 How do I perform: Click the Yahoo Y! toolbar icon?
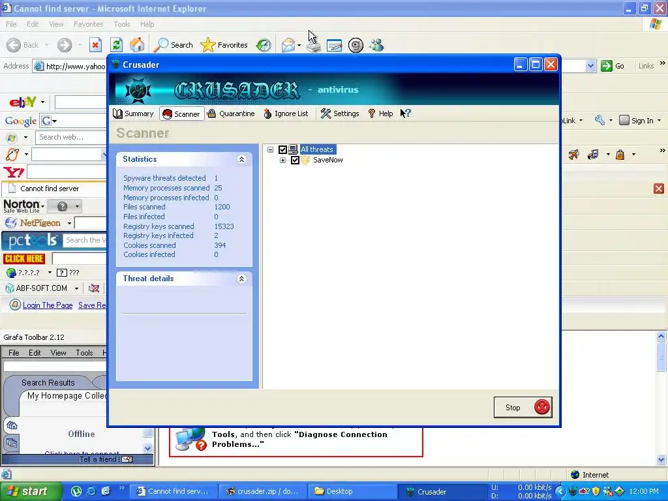pyautogui.click(x=14, y=172)
